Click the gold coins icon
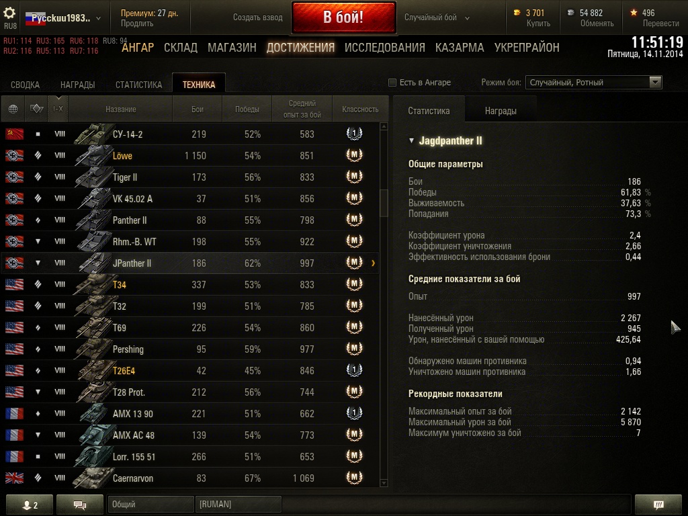This screenshot has height=516, width=688. pyautogui.click(x=517, y=13)
